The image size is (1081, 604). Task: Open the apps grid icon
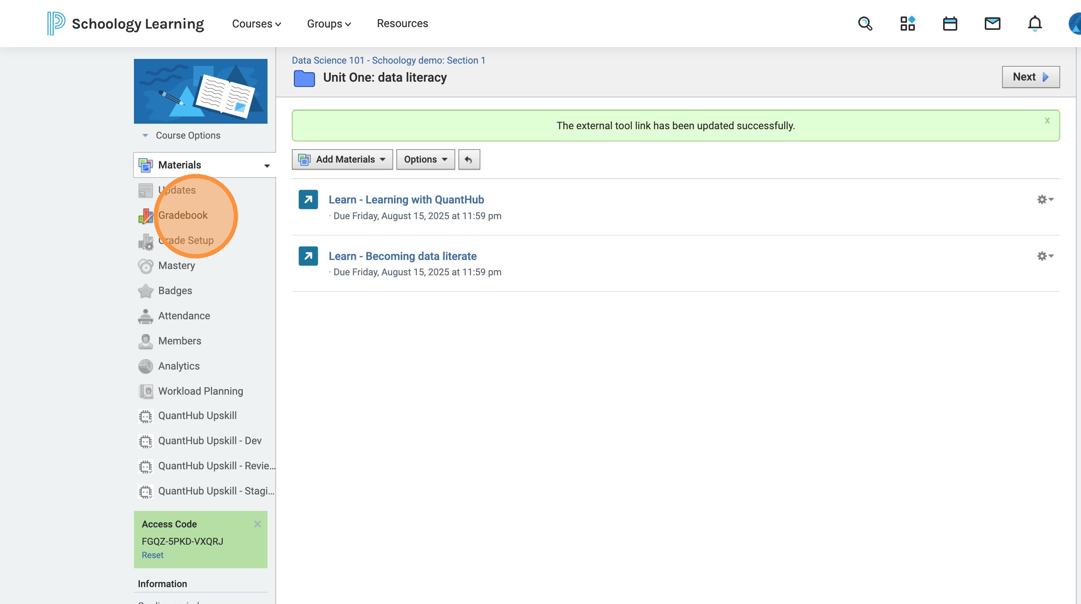pos(907,24)
